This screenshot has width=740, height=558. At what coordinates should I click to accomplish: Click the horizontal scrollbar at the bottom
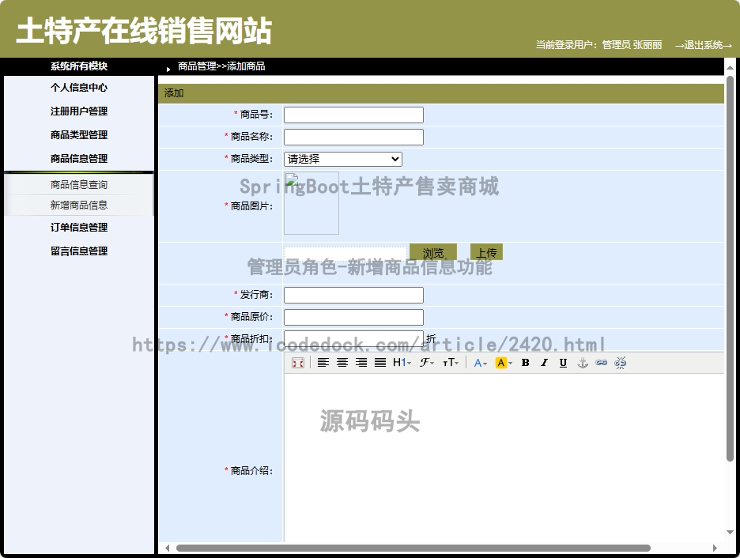coord(413,548)
